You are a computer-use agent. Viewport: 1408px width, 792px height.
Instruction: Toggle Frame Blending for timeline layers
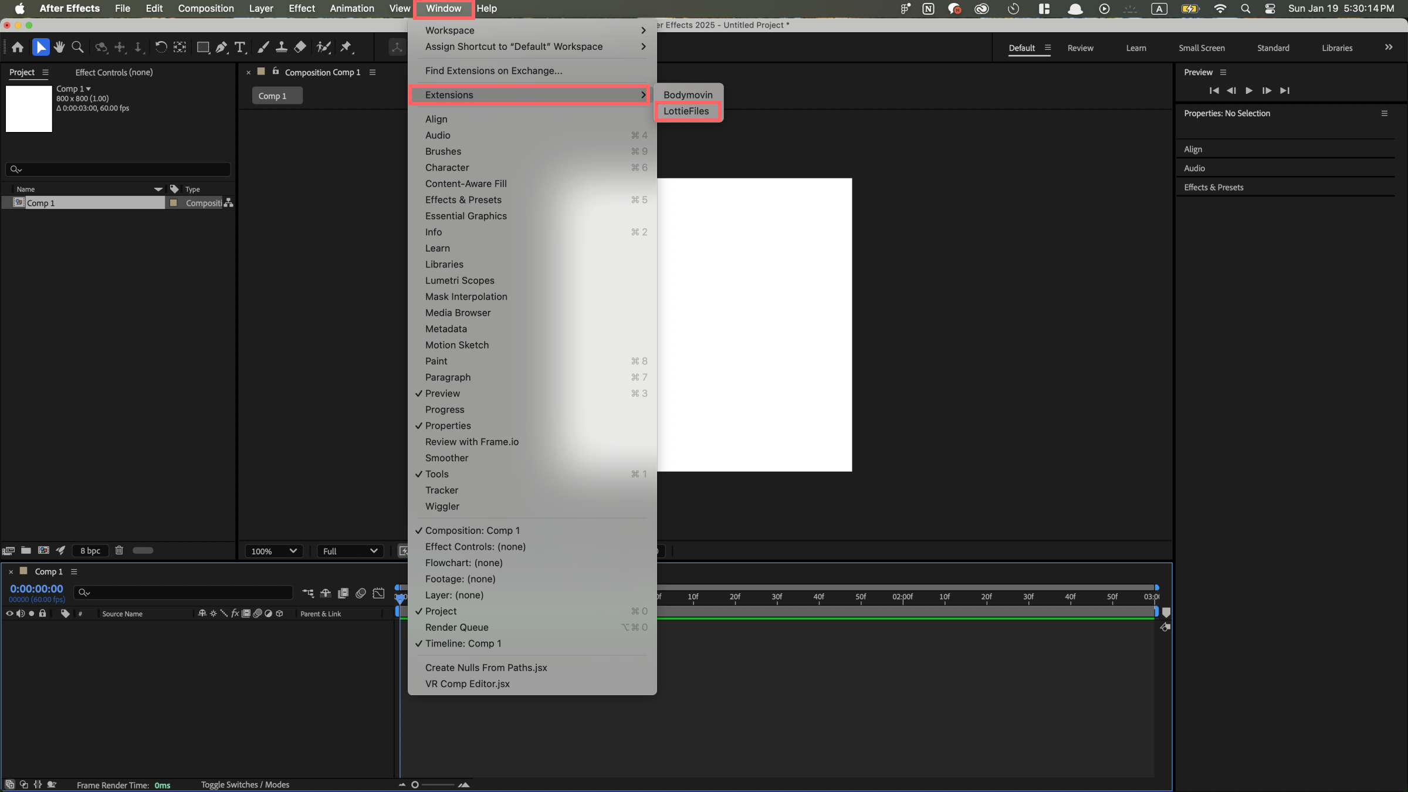click(343, 593)
